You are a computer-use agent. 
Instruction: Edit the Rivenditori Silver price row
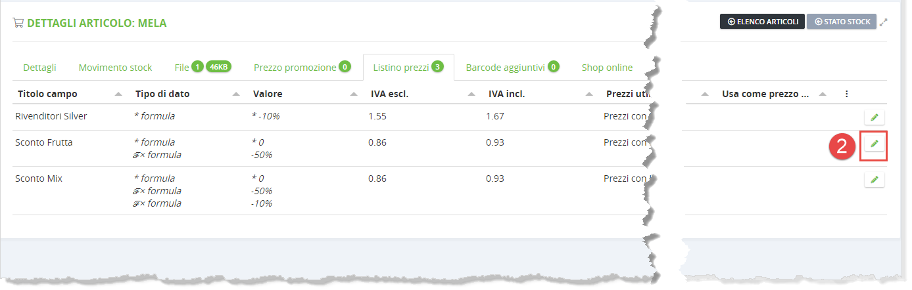[874, 117]
